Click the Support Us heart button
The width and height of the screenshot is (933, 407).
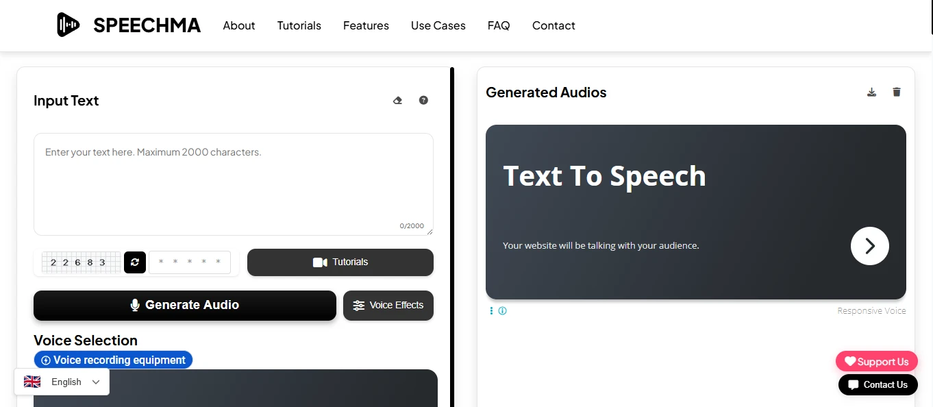click(876, 361)
